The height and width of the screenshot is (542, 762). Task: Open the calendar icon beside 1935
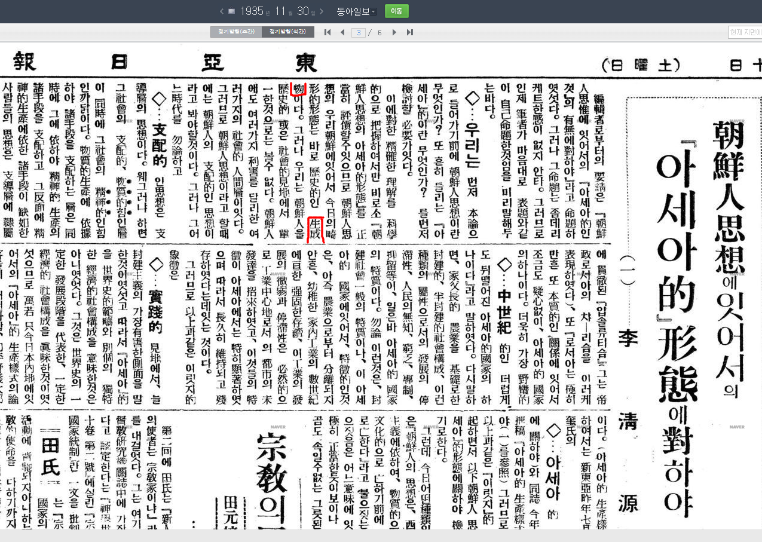(x=231, y=11)
